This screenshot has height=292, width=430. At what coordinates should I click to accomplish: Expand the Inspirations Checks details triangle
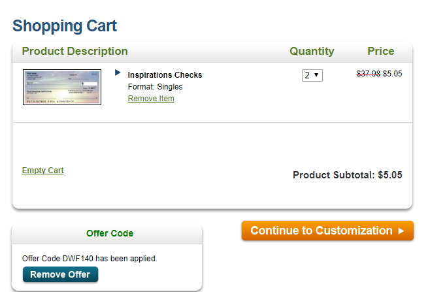pos(118,73)
